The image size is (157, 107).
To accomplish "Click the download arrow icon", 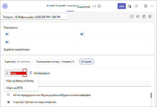I will (x=7, y=73).
